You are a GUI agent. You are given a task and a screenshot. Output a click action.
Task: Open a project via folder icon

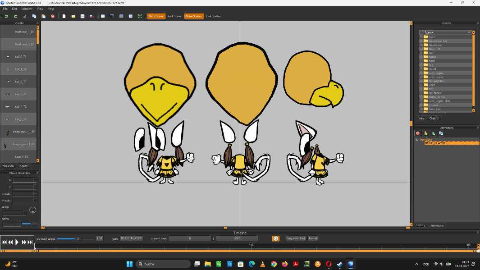pos(73,16)
